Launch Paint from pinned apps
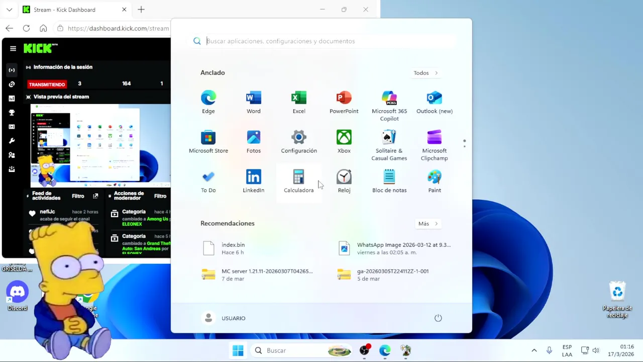 pyautogui.click(x=434, y=182)
